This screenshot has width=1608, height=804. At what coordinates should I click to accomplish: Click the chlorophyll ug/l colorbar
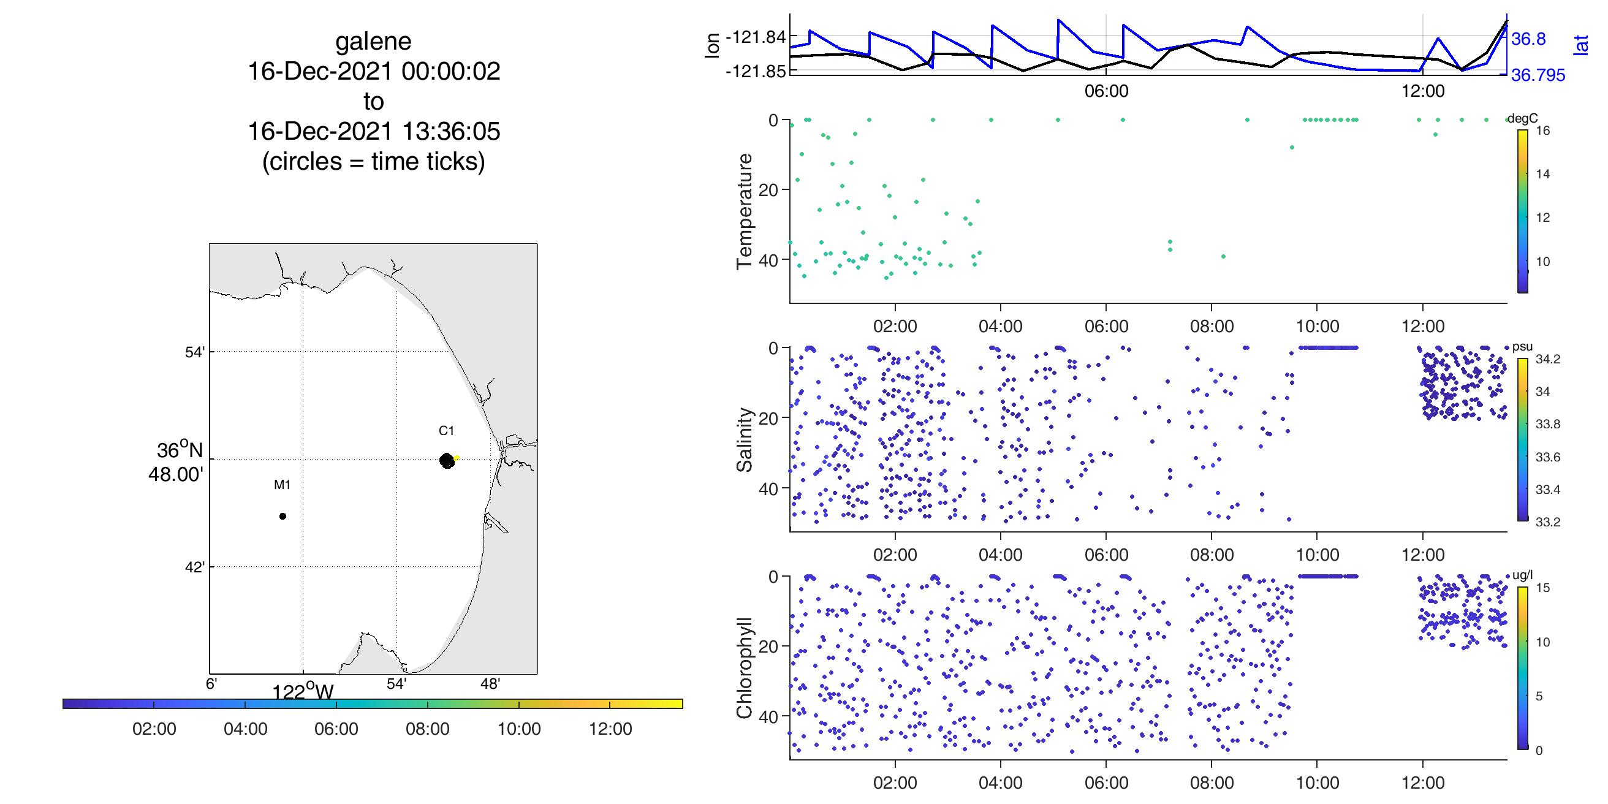[1522, 669]
